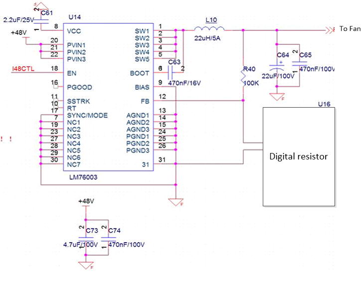This screenshot has width=361, height=297.
Task: Select the C73 4.7uF capacitor symbol
Action: click(x=86, y=239)
